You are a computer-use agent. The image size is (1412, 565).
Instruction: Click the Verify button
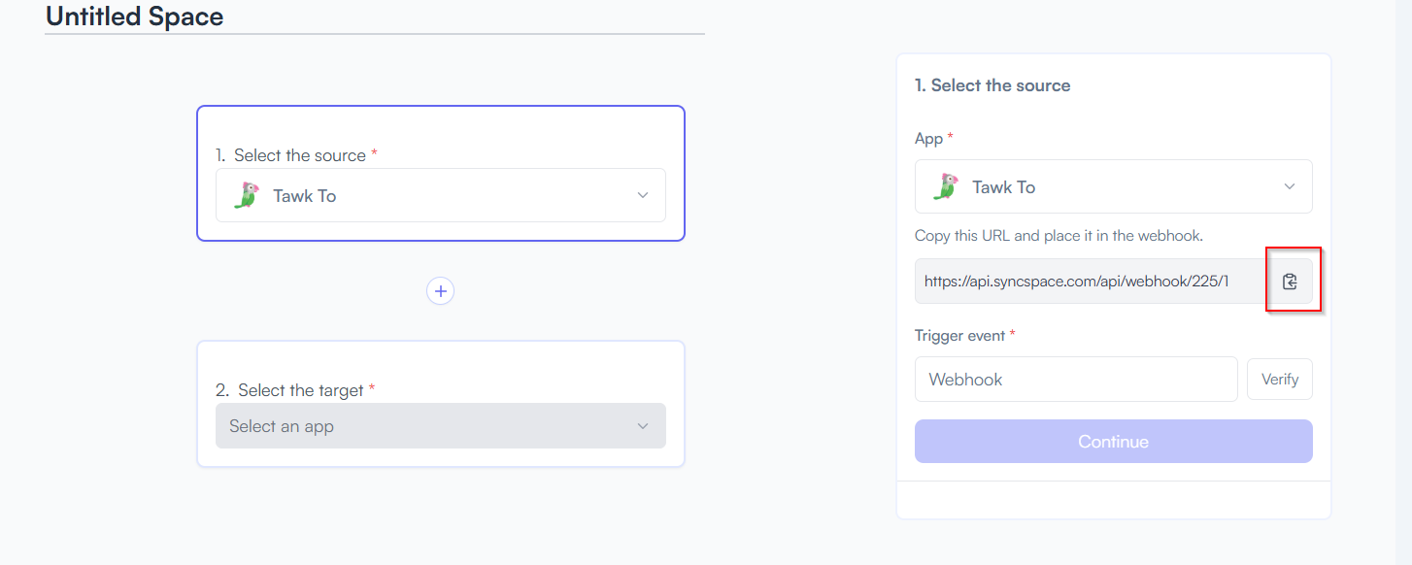(1280, 380)
